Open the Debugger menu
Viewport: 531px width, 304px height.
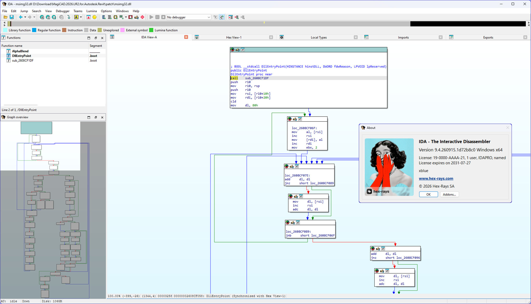[x=62, y=11]
